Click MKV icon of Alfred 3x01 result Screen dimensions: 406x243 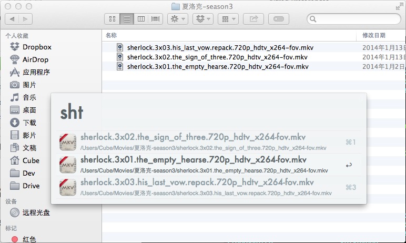coord(68,165)
